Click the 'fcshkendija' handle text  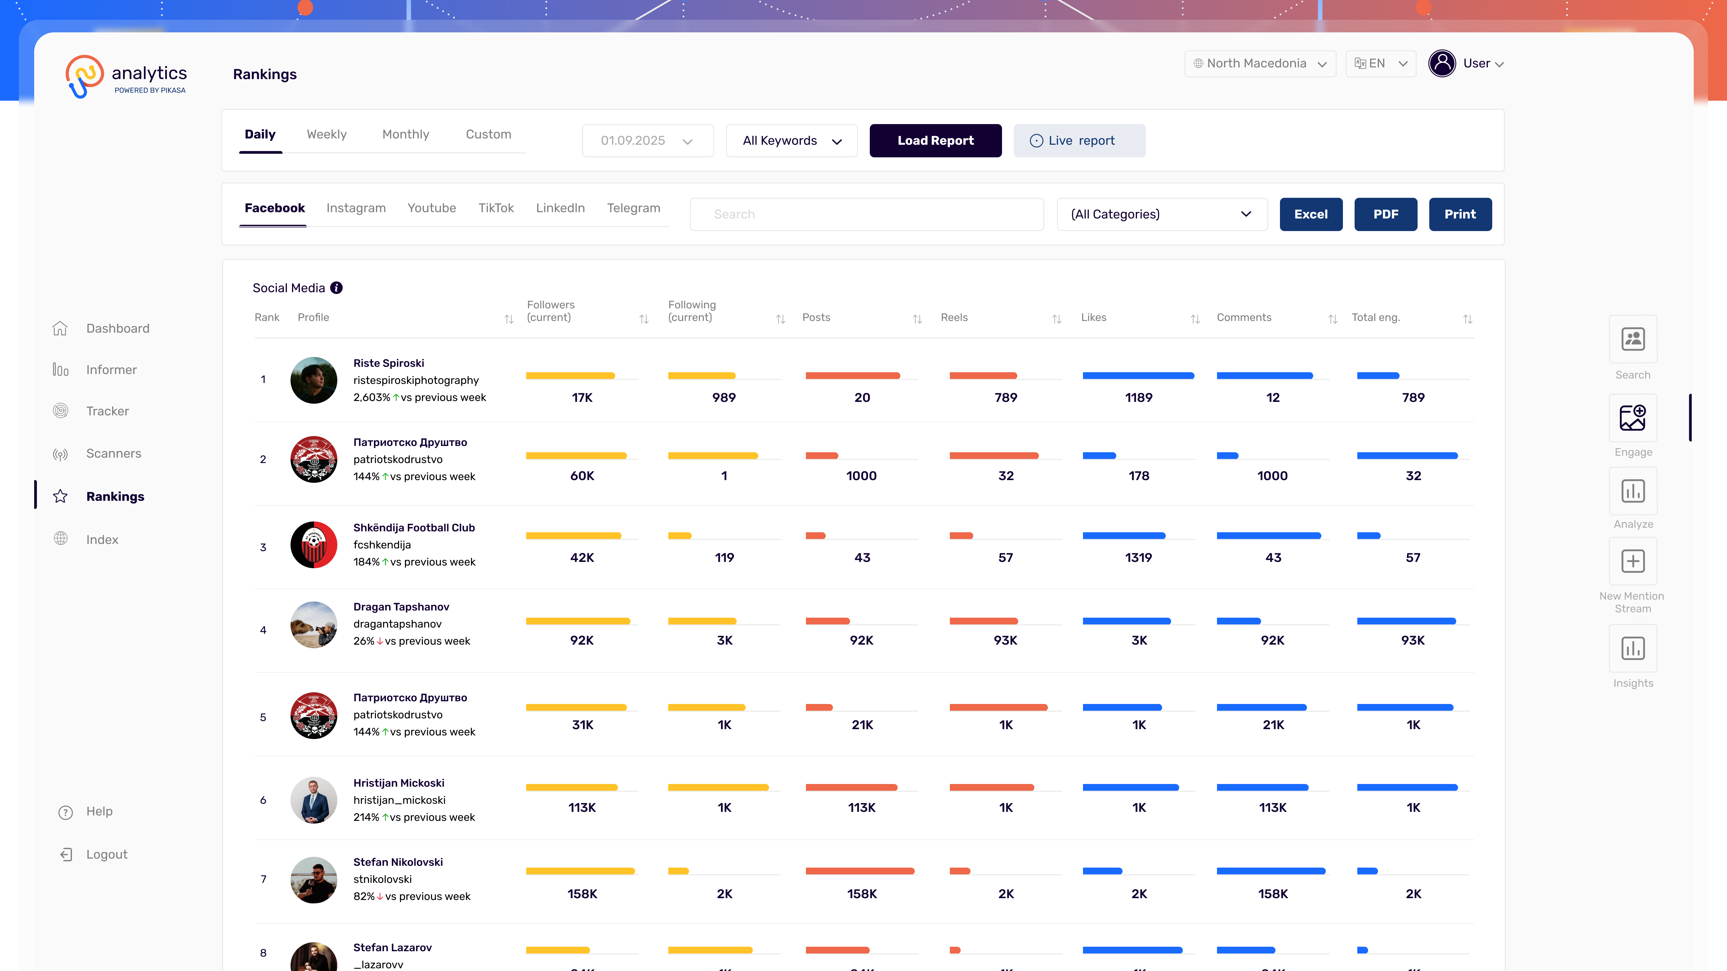coord(382,545)
